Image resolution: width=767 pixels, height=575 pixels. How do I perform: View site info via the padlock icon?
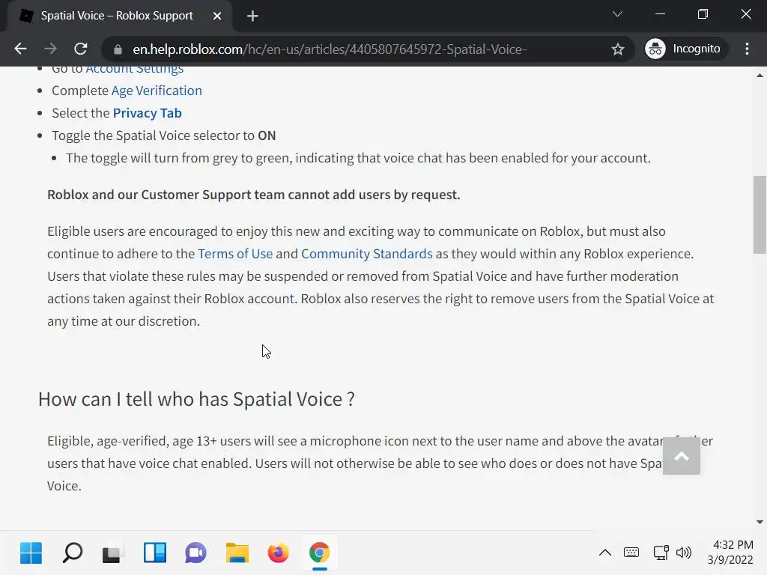click(x=117, y=49)
